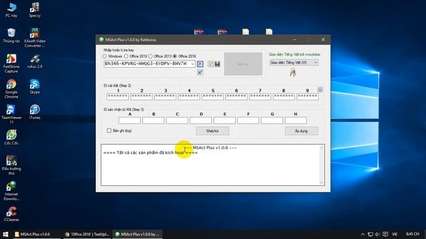Open Skype desktop shortcut

point(35,87)
